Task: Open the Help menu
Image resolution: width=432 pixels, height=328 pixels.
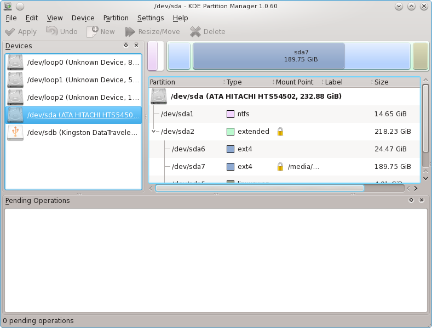Action: point(181,18)
